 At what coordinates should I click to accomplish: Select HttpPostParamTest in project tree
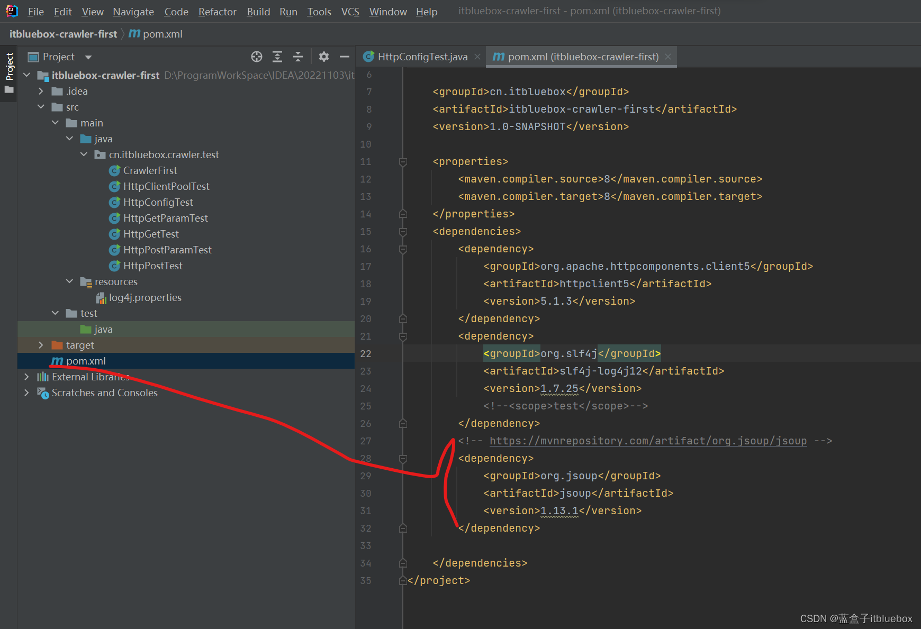[x=167, y=250]
